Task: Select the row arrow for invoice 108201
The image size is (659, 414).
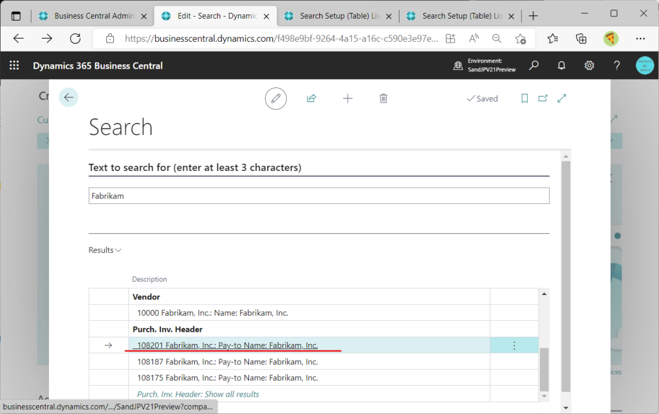Action: [x=108, y=346]
